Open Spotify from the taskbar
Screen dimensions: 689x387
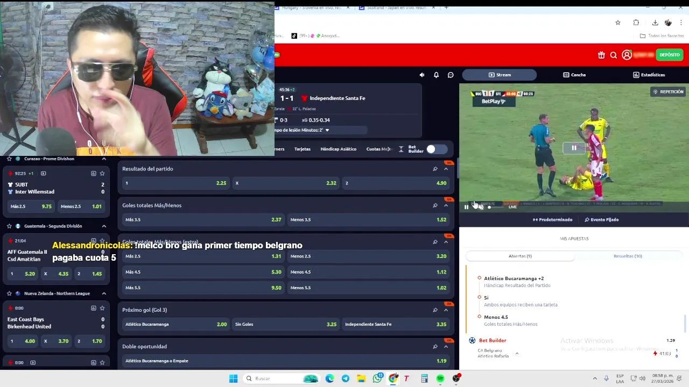[x=440, y=378]
